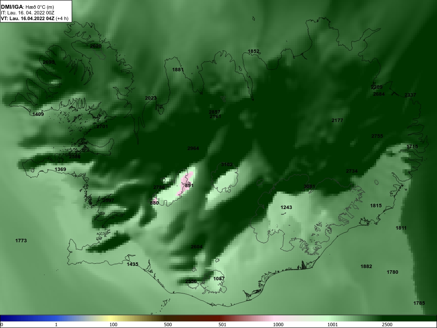Click the 2209 value label

pos(377,87)
